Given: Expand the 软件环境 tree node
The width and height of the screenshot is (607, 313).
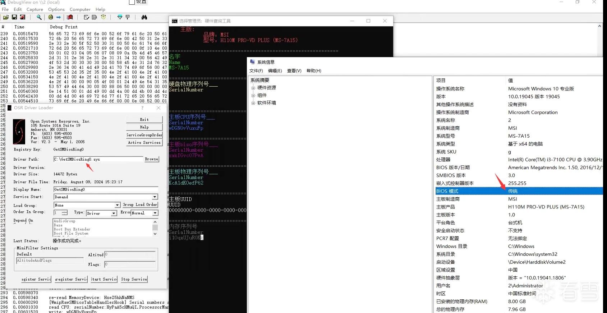Looking at the screenshot, I should point(253,103).
